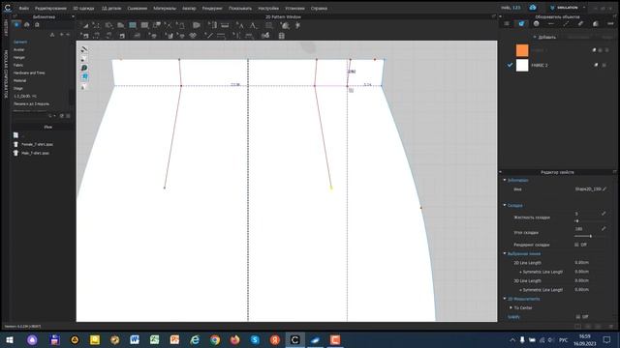The width and height of the screenshot is (620, 348).
Task: Toggle the checkmark next to FABRIC 2
Action: tap(510, 65)
